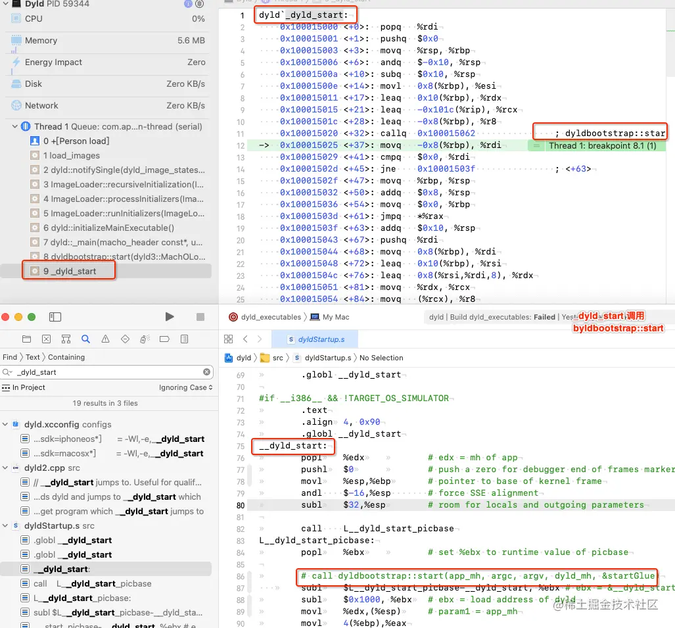Click the search scope icon beside In Project

(6, 388)
